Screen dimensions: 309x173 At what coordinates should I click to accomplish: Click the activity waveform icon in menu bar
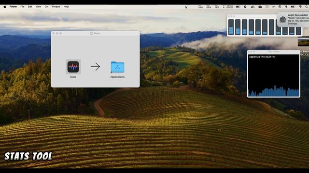(273, 7)
